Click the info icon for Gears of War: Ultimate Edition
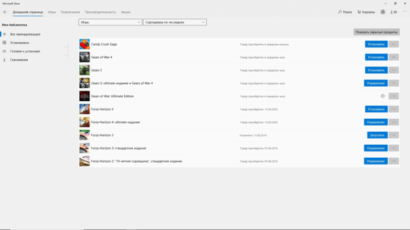Viewport: 410px width, 230px height. tap(382, 96)
